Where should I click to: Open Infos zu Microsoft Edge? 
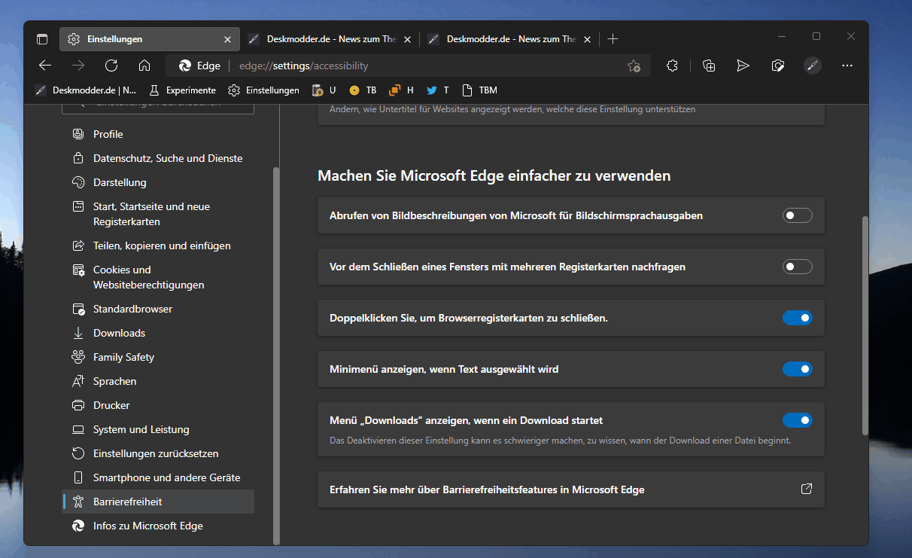[x=158, y=526]
